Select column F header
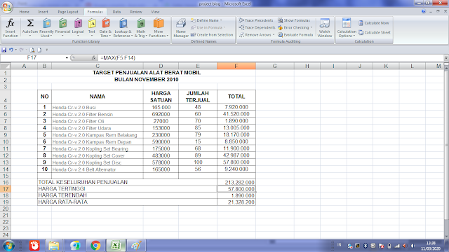The image size is (449, 252). tap(236, 66)
